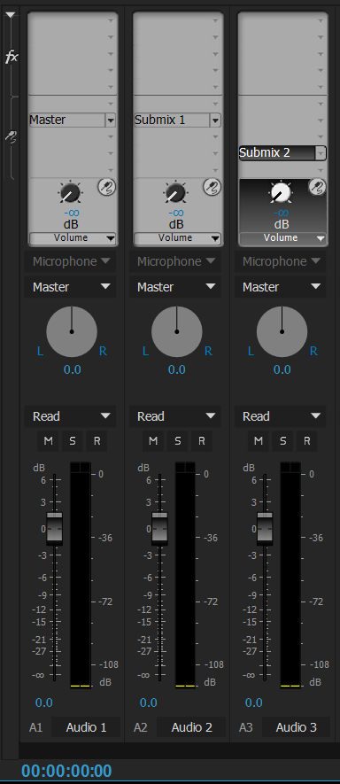Toggle the Submix 1 send bypass icon
Screen dimensions: 340x784
[212, 187]
